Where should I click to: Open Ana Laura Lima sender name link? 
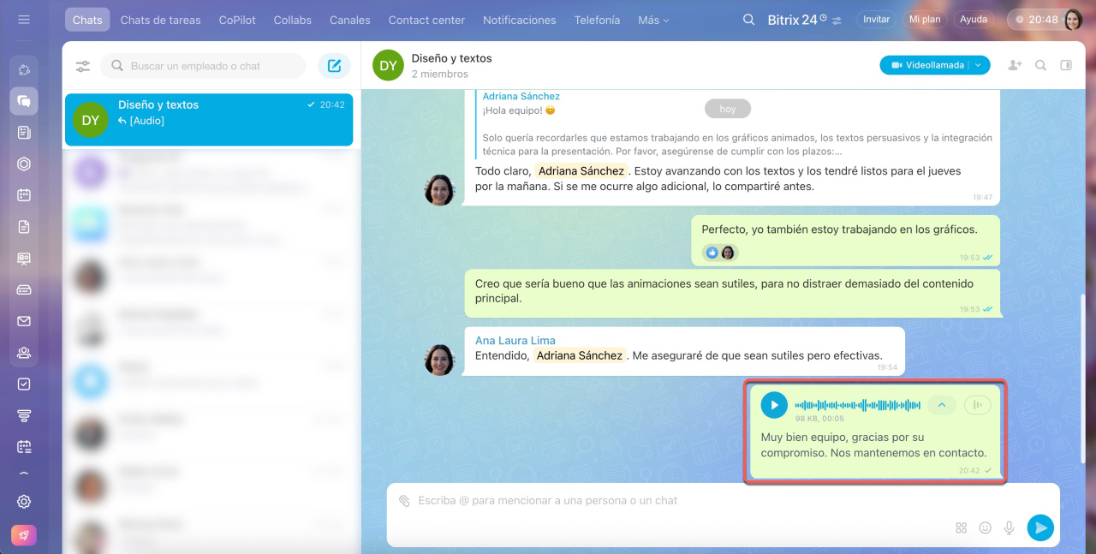[x=515, y=340]
